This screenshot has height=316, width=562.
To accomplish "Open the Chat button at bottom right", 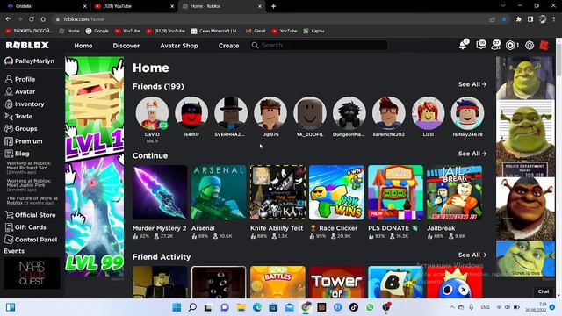I will [x=544, y=291].
